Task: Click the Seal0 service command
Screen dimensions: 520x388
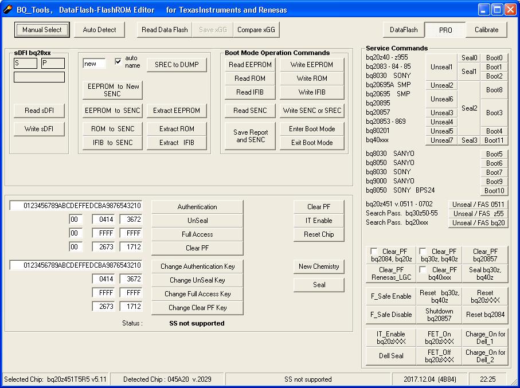Action: click(x=469, y=58)
